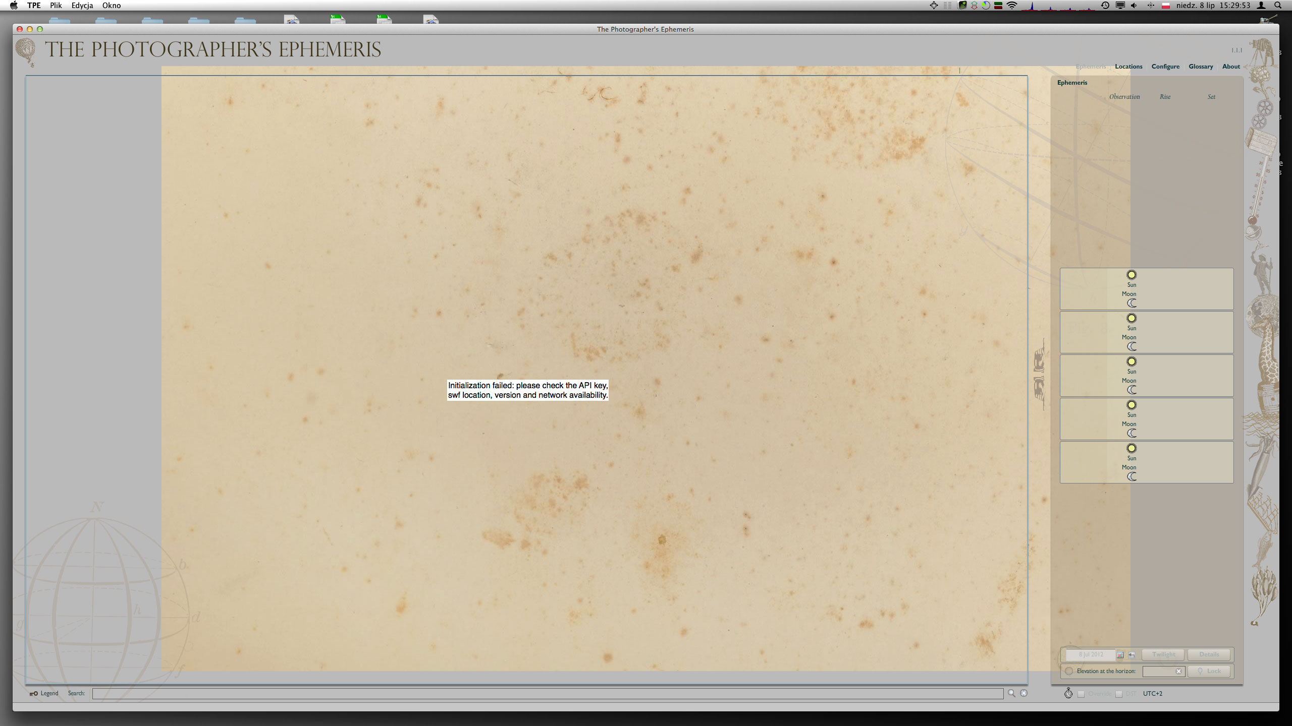The image size is (1292, 726).
Task: Expand the side panel collapse handle
Action: tap(1039, 374)
